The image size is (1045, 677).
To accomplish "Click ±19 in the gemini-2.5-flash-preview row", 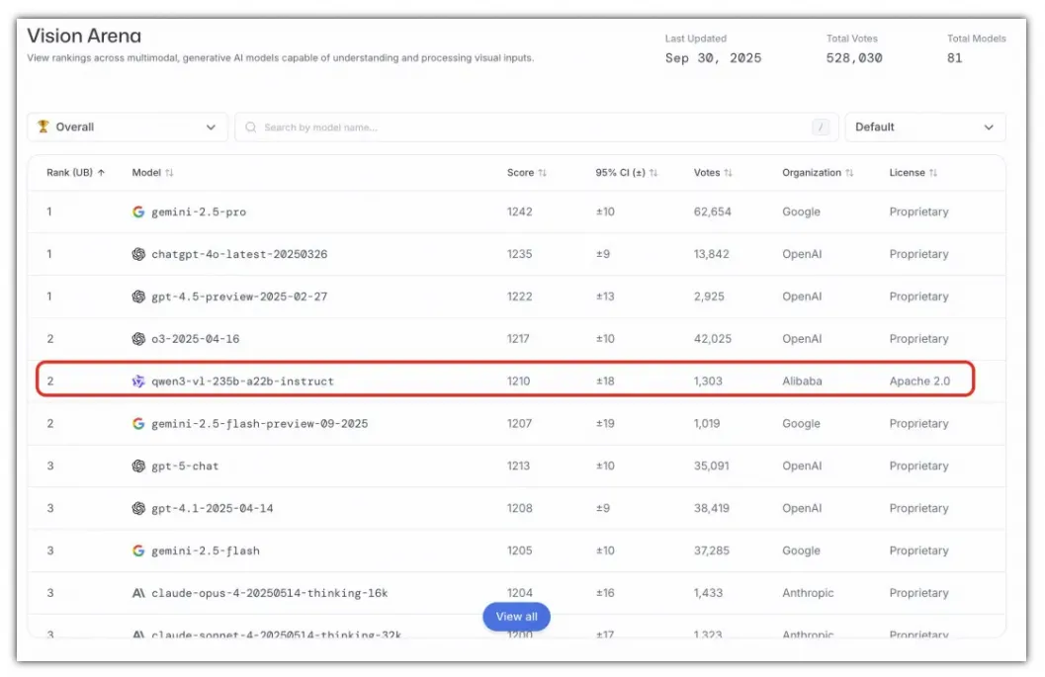I will tap(605, 424).
